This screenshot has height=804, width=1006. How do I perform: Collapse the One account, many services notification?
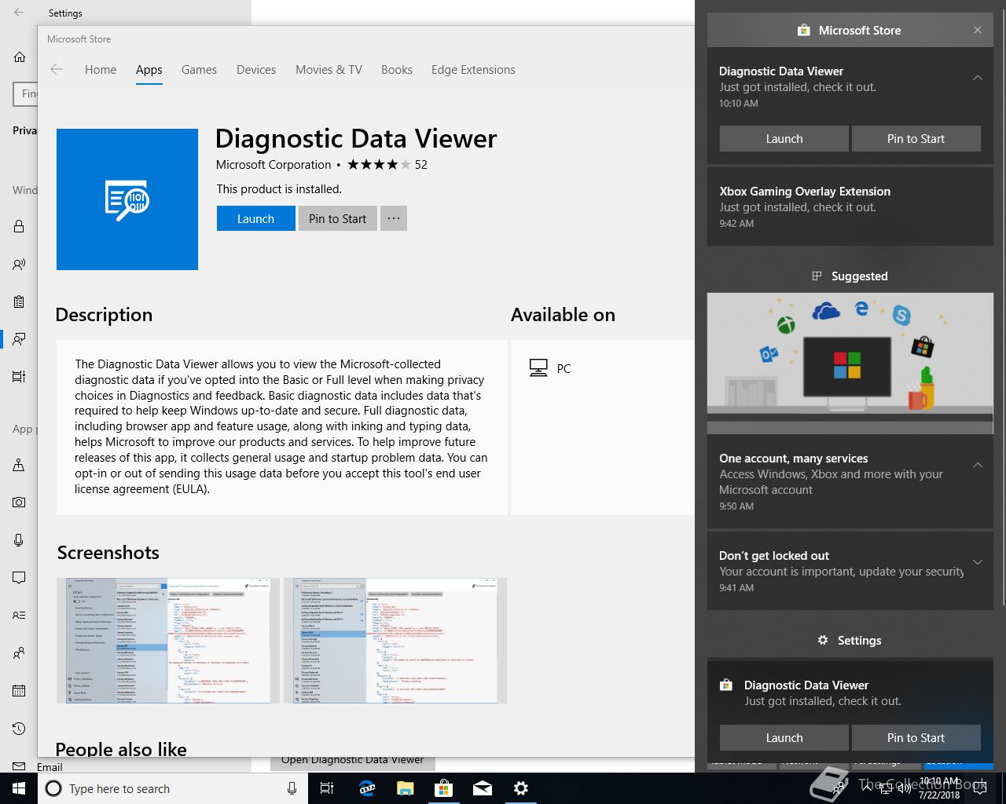click(978, 465)
